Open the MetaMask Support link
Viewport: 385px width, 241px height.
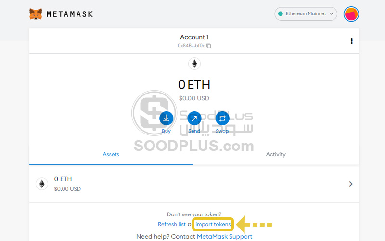[224, 237]
